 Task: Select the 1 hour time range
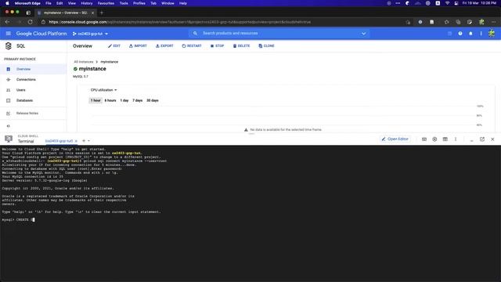(96, 100)
